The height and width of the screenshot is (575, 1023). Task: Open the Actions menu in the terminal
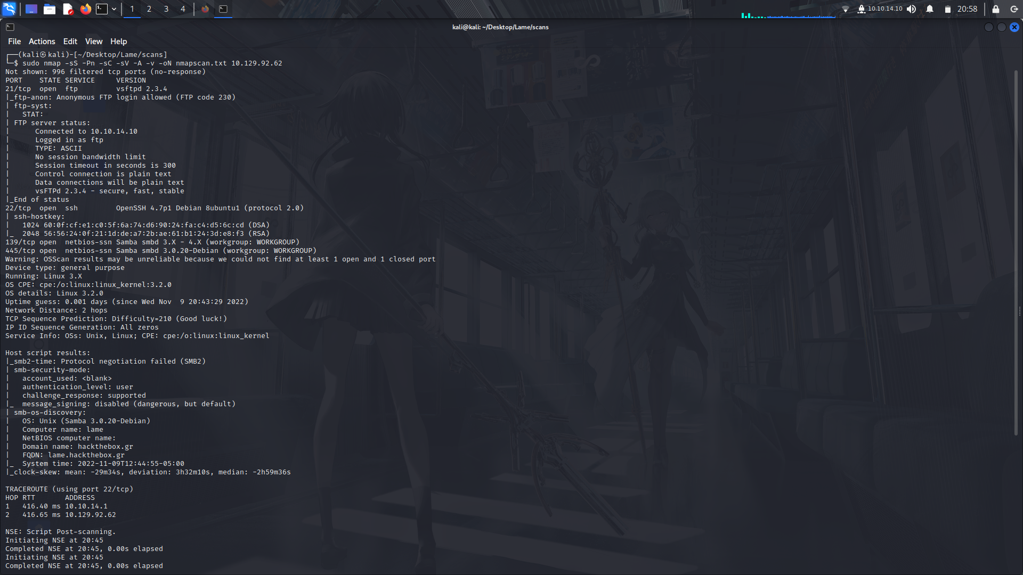tap(42, 41)
